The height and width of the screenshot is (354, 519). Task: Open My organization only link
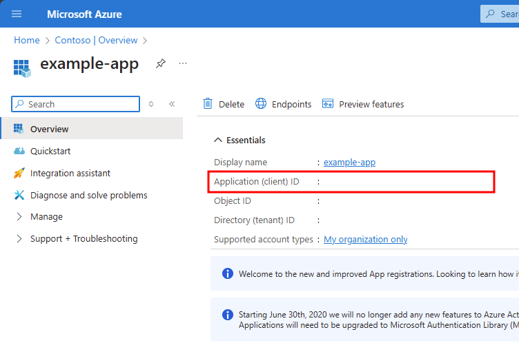(x=365, y=240)
